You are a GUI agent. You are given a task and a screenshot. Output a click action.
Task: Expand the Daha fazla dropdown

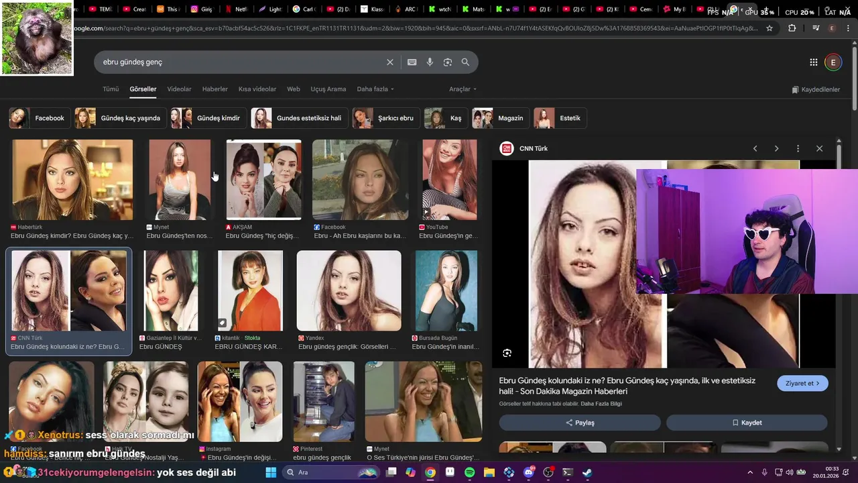point(375,89)
